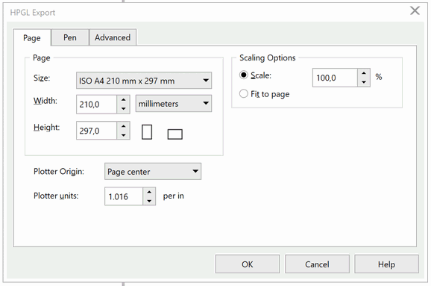The height and width of the screenshot is (286, 431).
Task: Switch to the Pen tab
Action: [70, 37]
